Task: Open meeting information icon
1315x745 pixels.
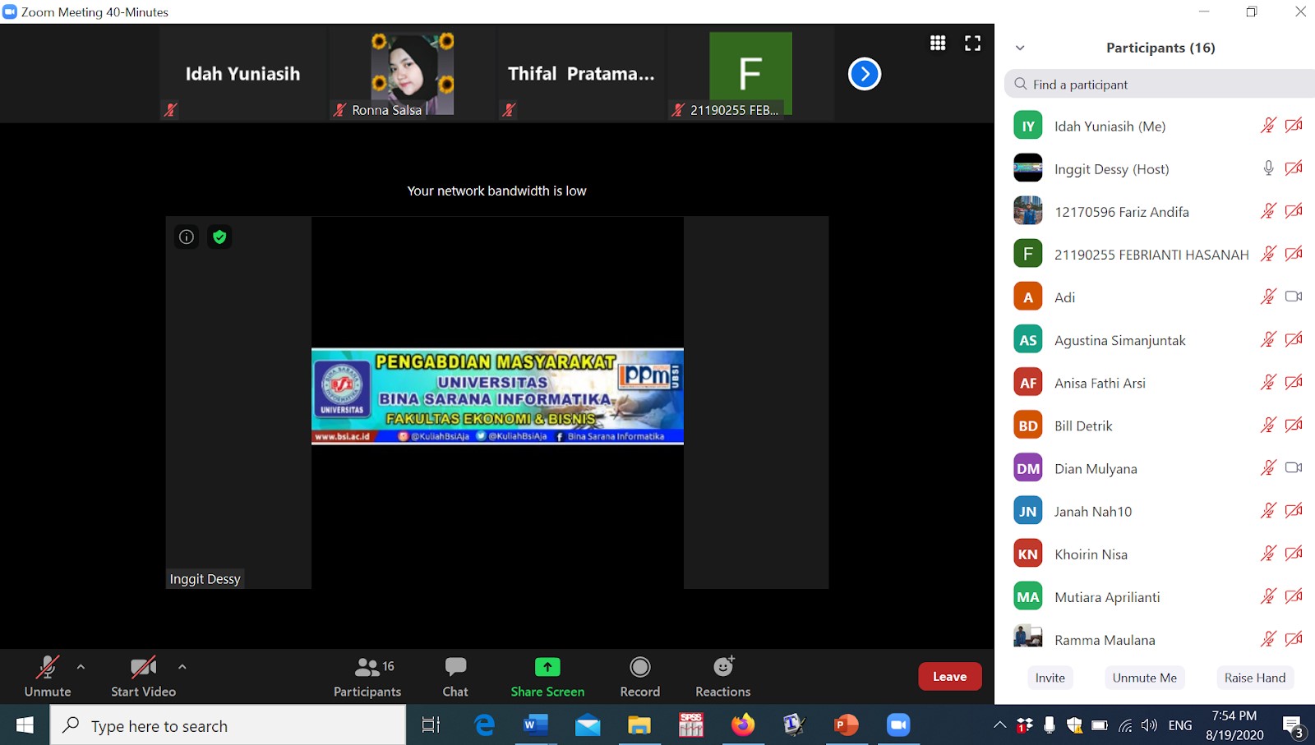Action: (x=187, y=237)
